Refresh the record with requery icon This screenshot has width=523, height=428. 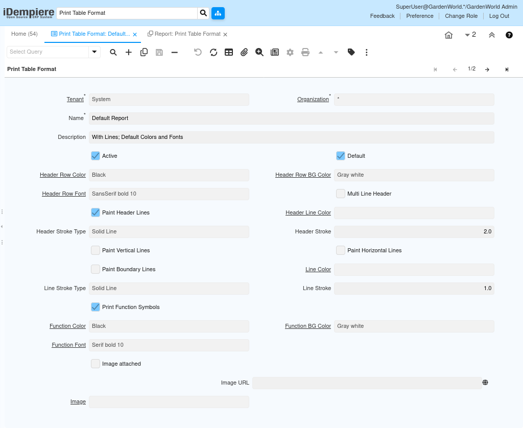(x=213, y=53)
